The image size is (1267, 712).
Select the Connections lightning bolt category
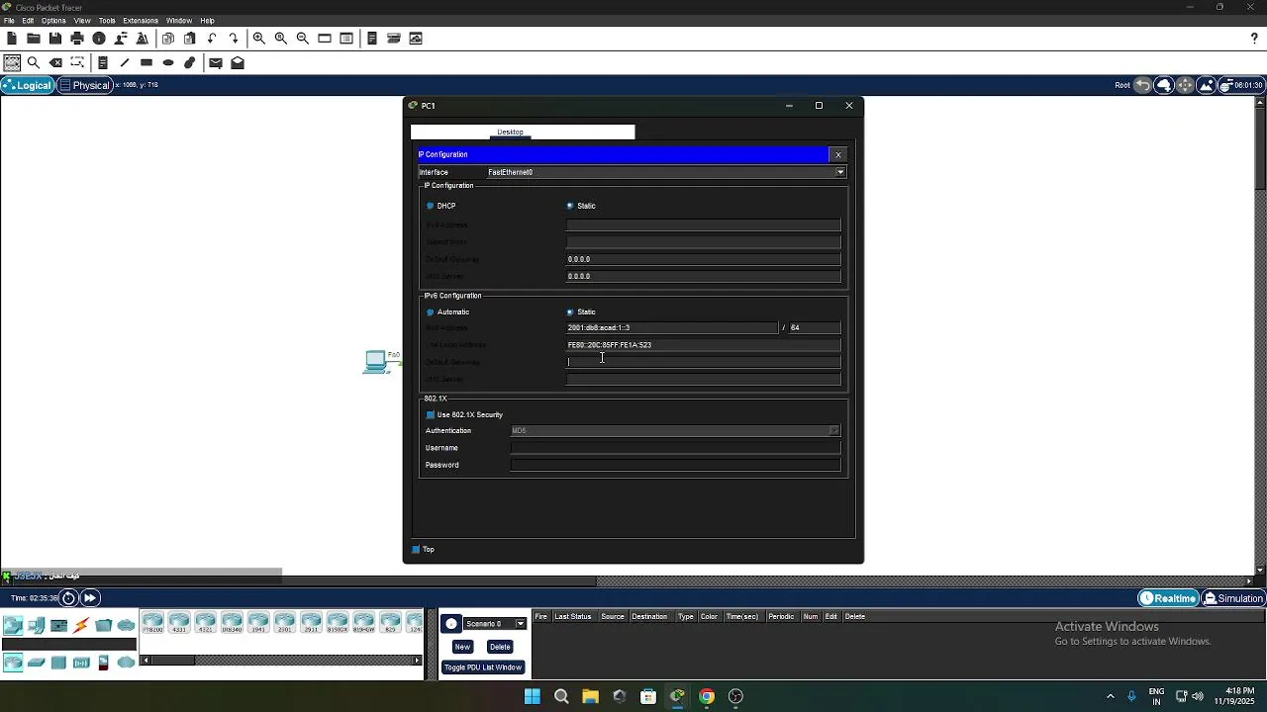[81, 625]
